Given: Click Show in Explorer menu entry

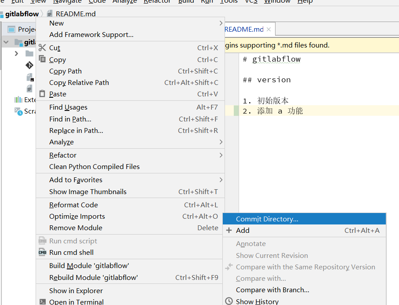Looking at the screenshot, I should coord(76,290).
